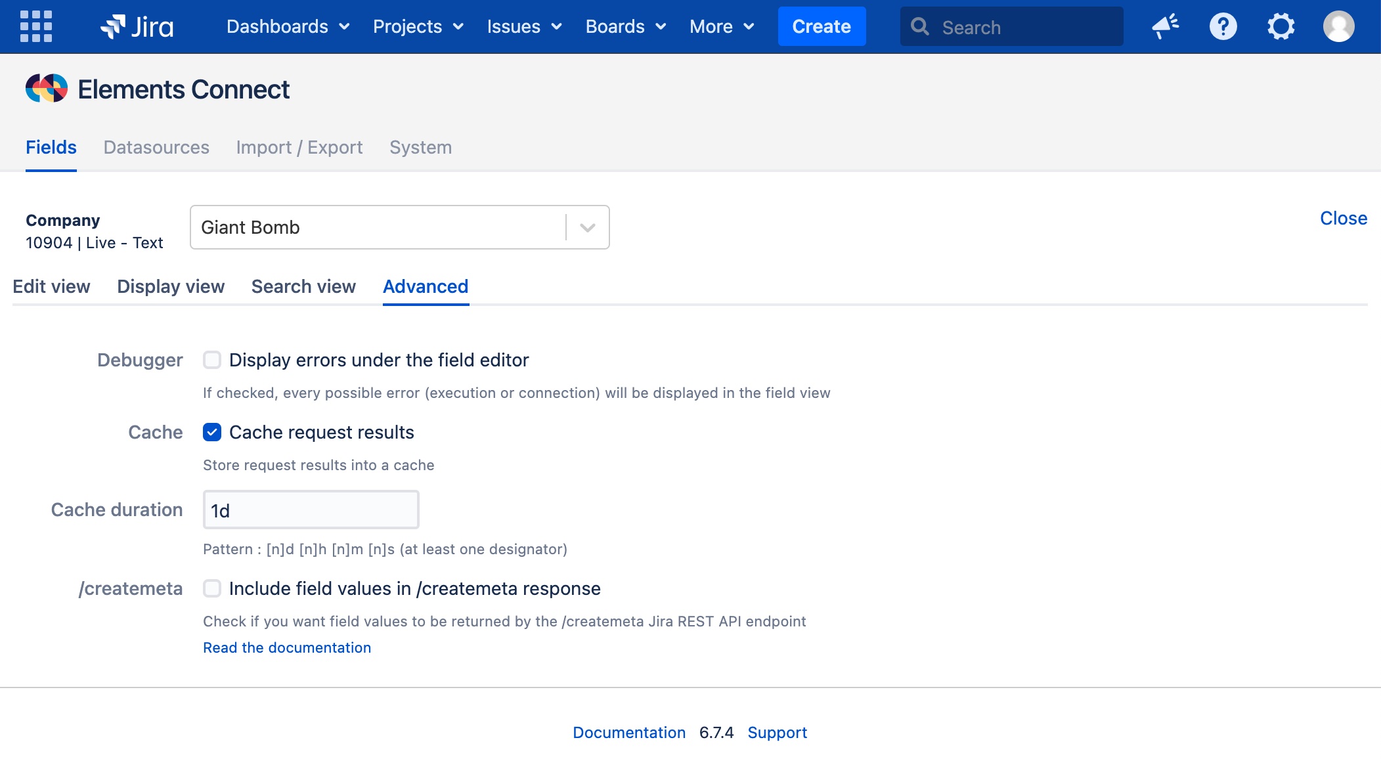Open the settings gear icon
The image size is (1381, 763).
(x=1281, y=26)
